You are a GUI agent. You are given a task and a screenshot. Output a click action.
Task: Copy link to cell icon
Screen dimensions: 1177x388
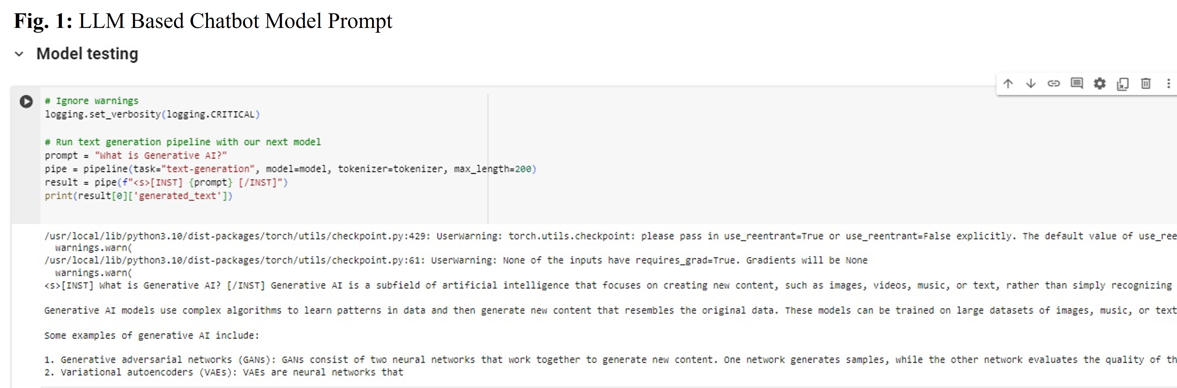1054,84
